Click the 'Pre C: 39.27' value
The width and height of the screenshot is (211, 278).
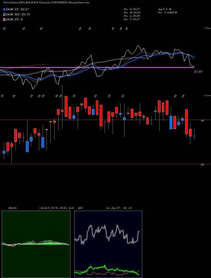tap(132, 19)
